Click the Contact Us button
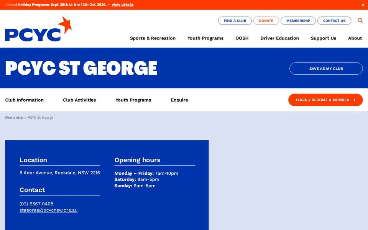This screenshot has width=368, height=230. click(x=334, y=21)
